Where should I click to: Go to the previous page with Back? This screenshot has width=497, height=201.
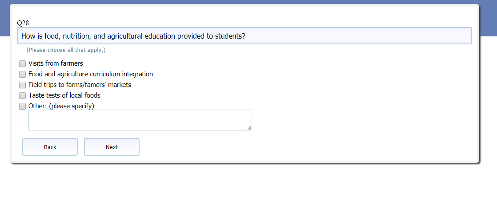click(50, 147)
